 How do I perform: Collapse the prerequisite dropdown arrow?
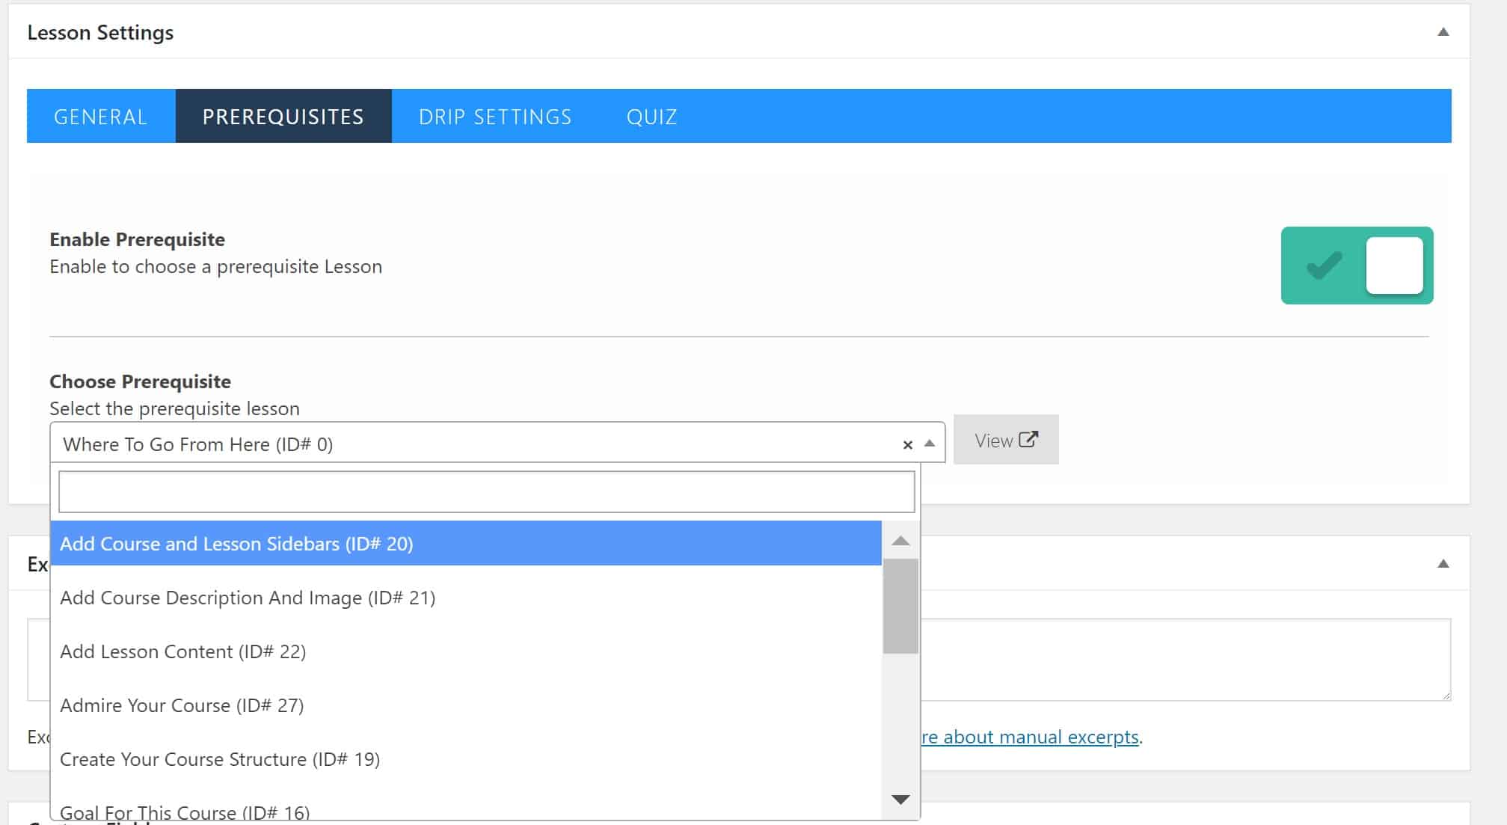click(930, 444)
